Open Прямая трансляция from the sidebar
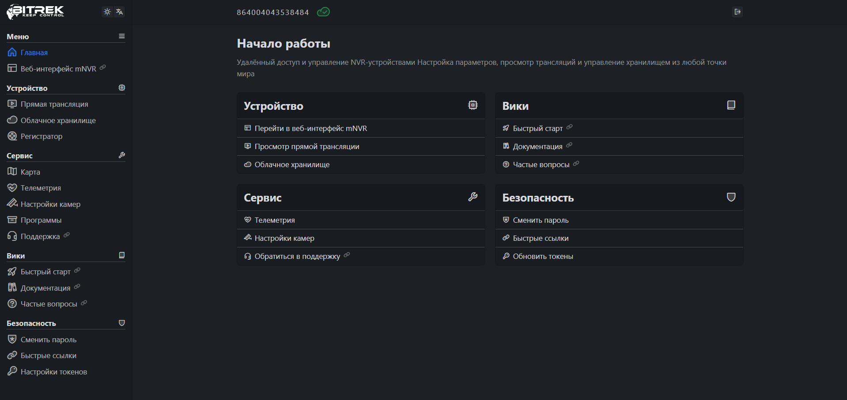 click(x=54, y=104)
